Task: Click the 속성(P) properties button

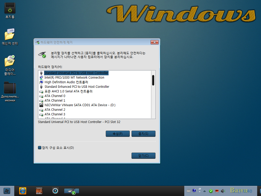Action: click(x=117, y=134)
